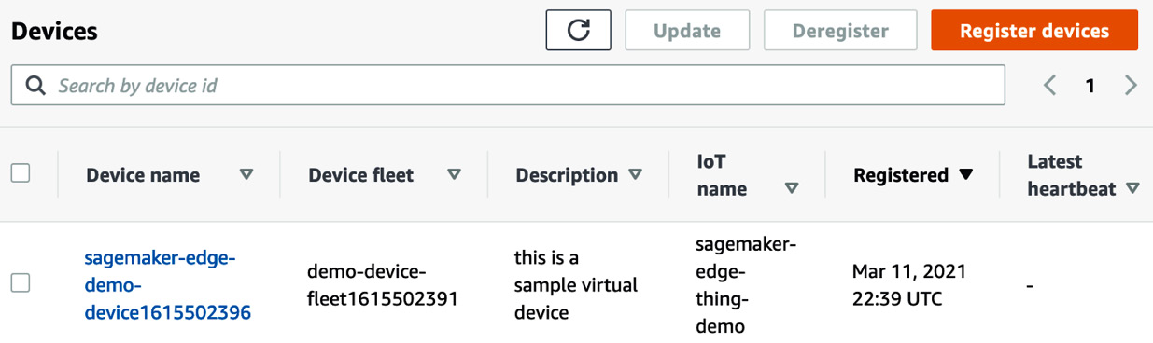The width and height of the screenshot is (1153, 343).
Task: Click the Registered column header
Action: click(x=901, y=174)
